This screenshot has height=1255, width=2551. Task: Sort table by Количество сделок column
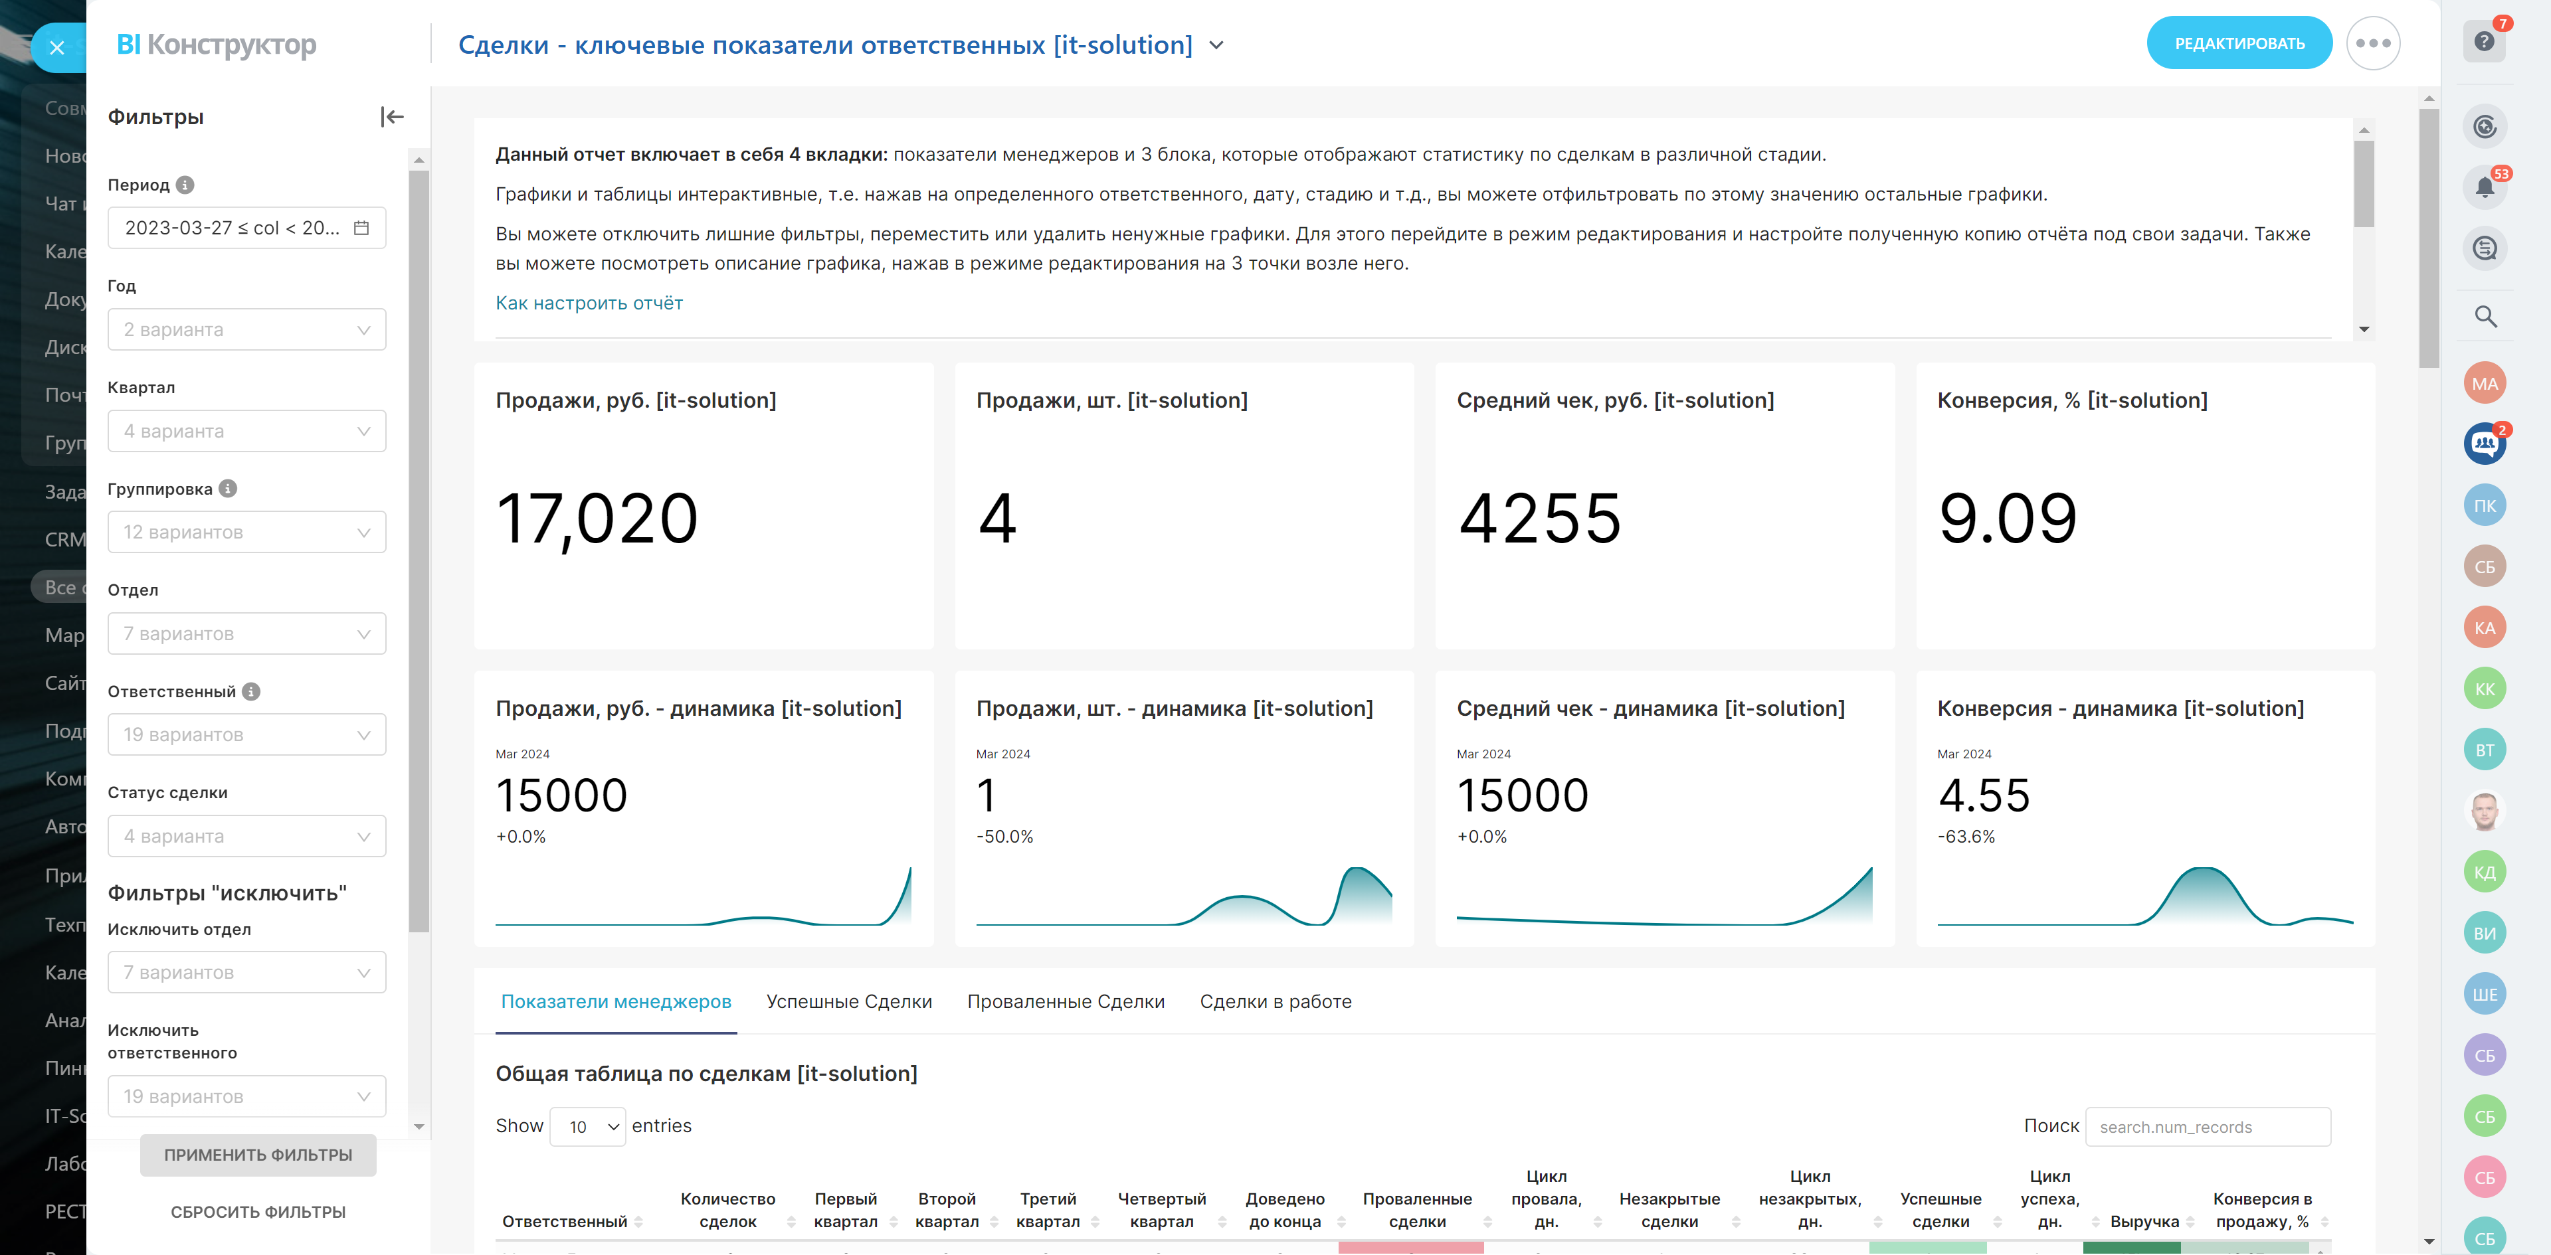tap(728, 1209)
